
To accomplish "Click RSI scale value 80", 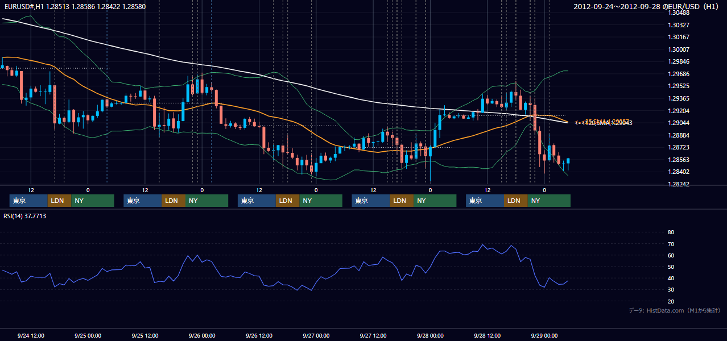I will pyautogui.click(x=671, y=232).
